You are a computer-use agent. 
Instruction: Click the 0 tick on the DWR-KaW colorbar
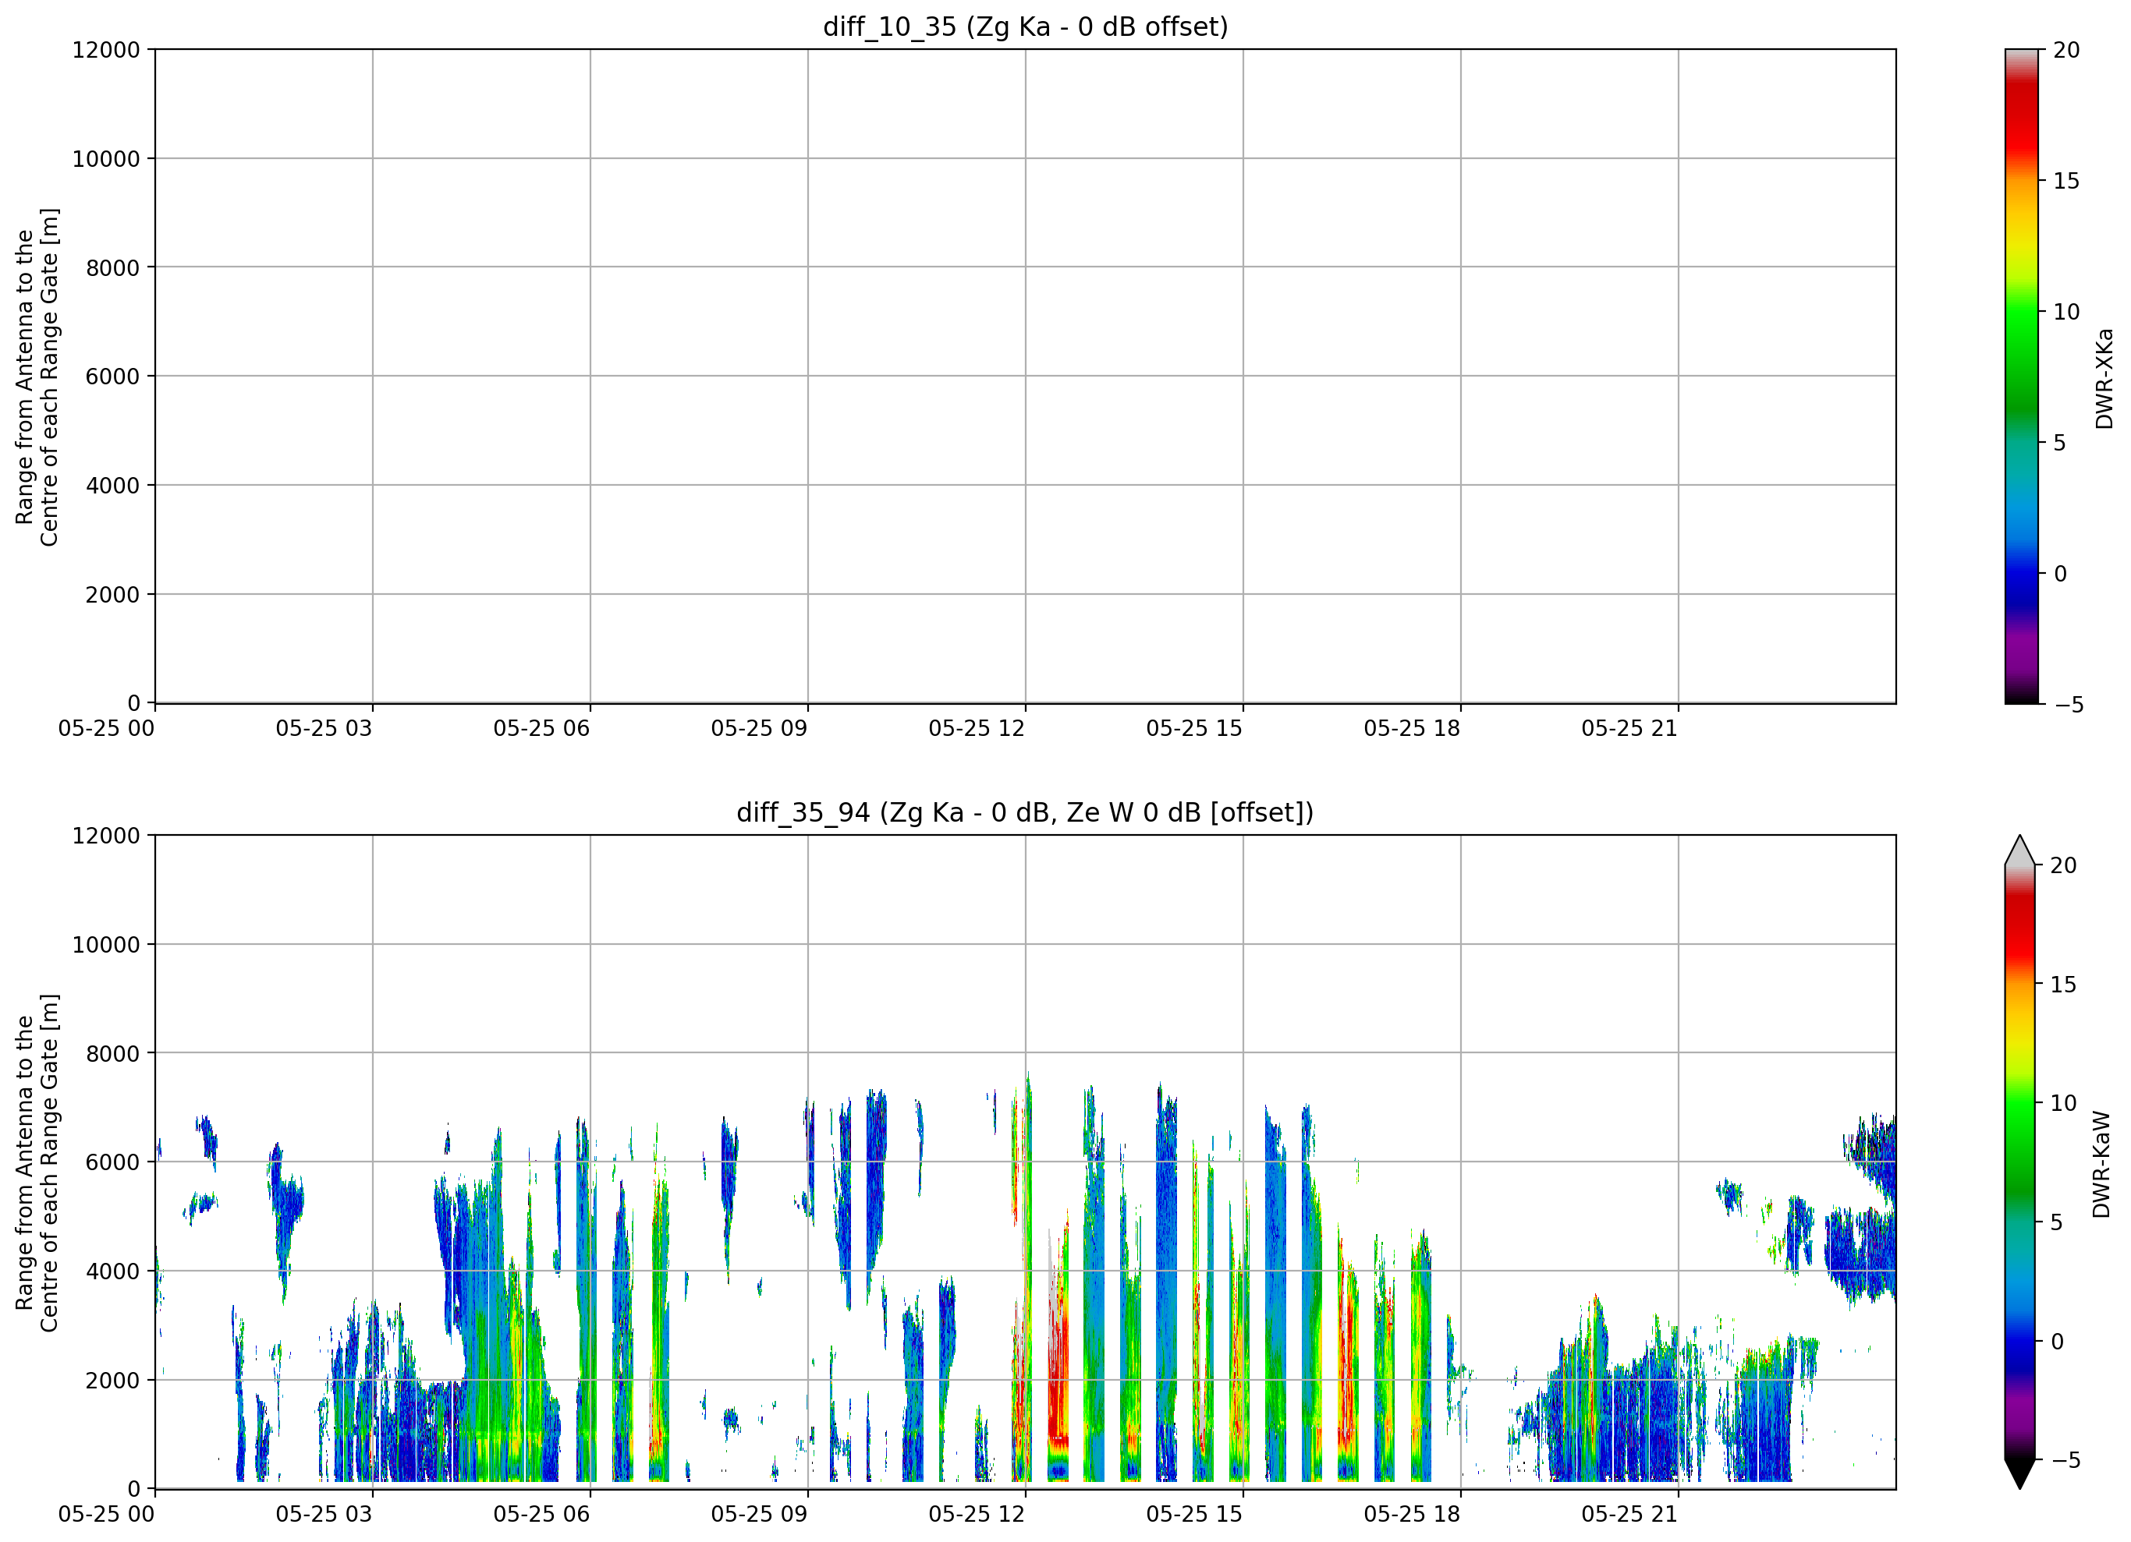(x=2057, y=1342)
